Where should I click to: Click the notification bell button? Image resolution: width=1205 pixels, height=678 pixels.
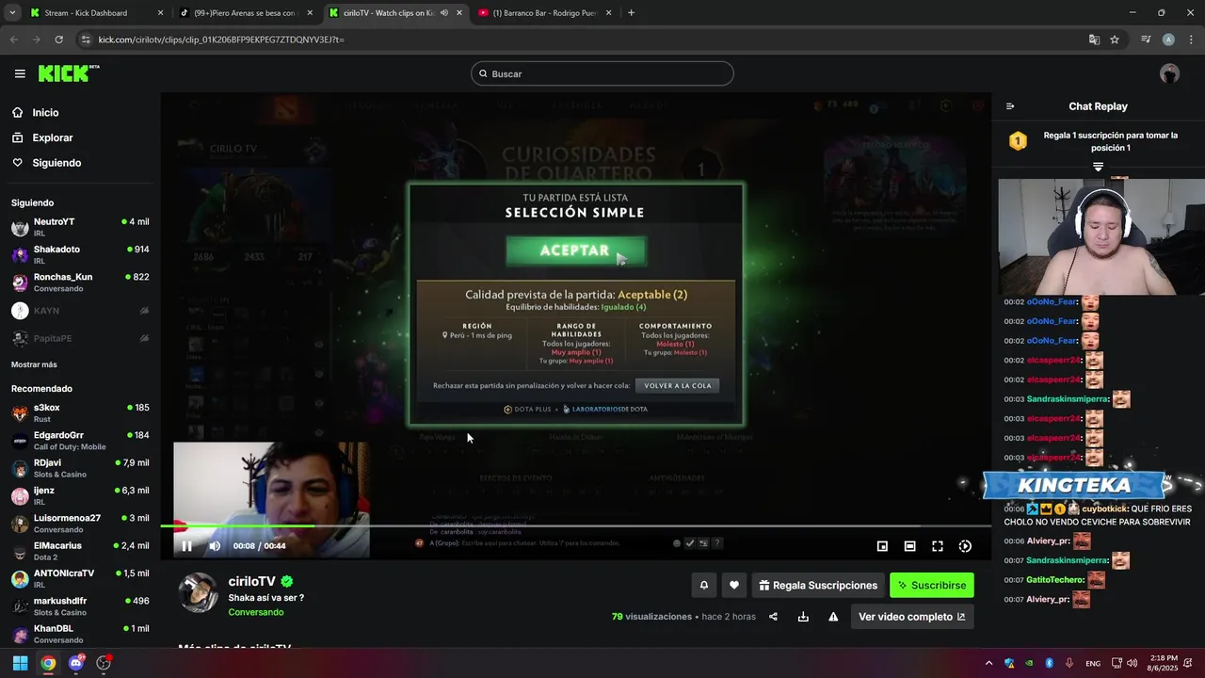coord(703,585)
